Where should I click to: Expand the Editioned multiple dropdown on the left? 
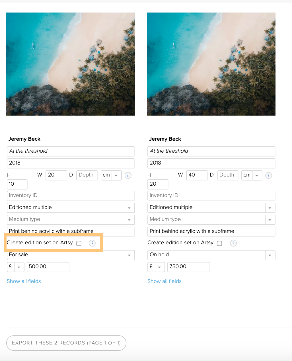point(71,208)
